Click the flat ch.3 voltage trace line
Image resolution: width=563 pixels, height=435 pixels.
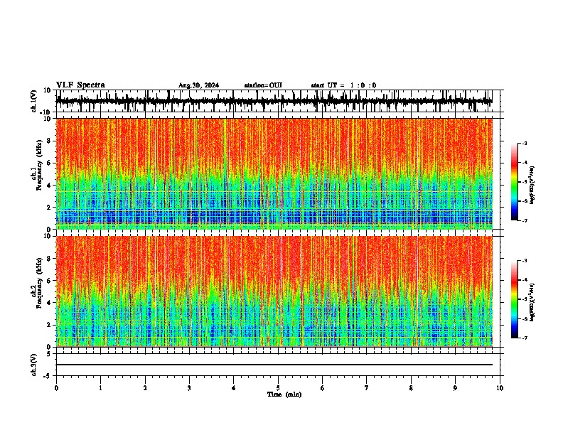pos(274,365)
